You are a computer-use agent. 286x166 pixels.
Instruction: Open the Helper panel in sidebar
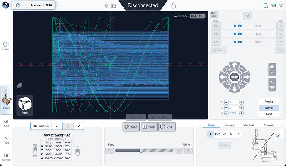[x=6, y=45]
